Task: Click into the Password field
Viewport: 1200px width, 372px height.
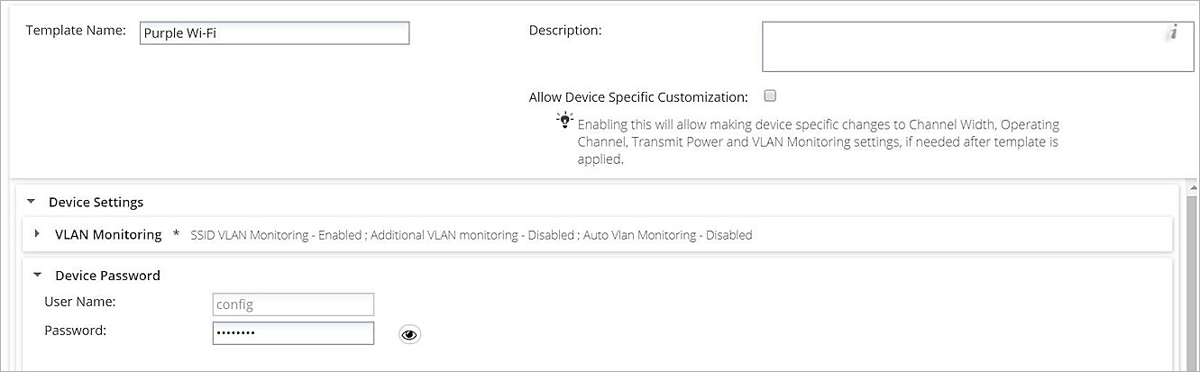Action: pos(292,333)
